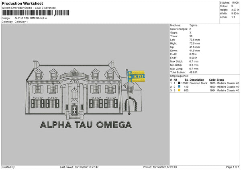Viewport: 241px width, 170px height.
Task: Click the Wilcom EmbroideryStudio – Level 3 Advanced line
Action: 29,8
